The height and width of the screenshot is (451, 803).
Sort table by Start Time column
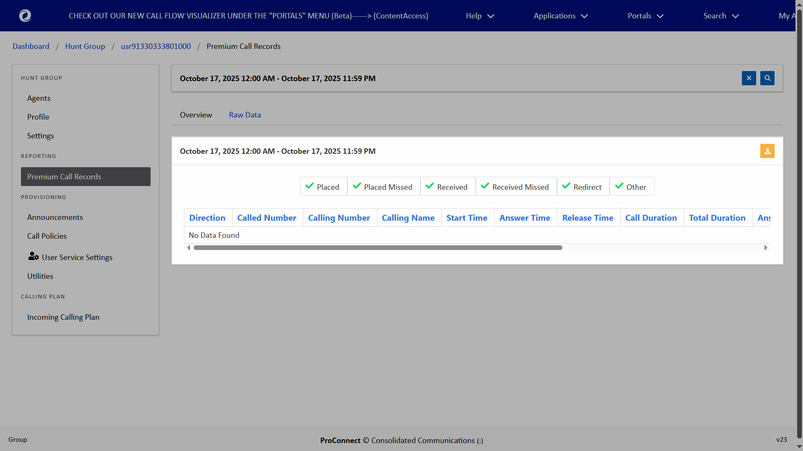(x=467, y=218)
